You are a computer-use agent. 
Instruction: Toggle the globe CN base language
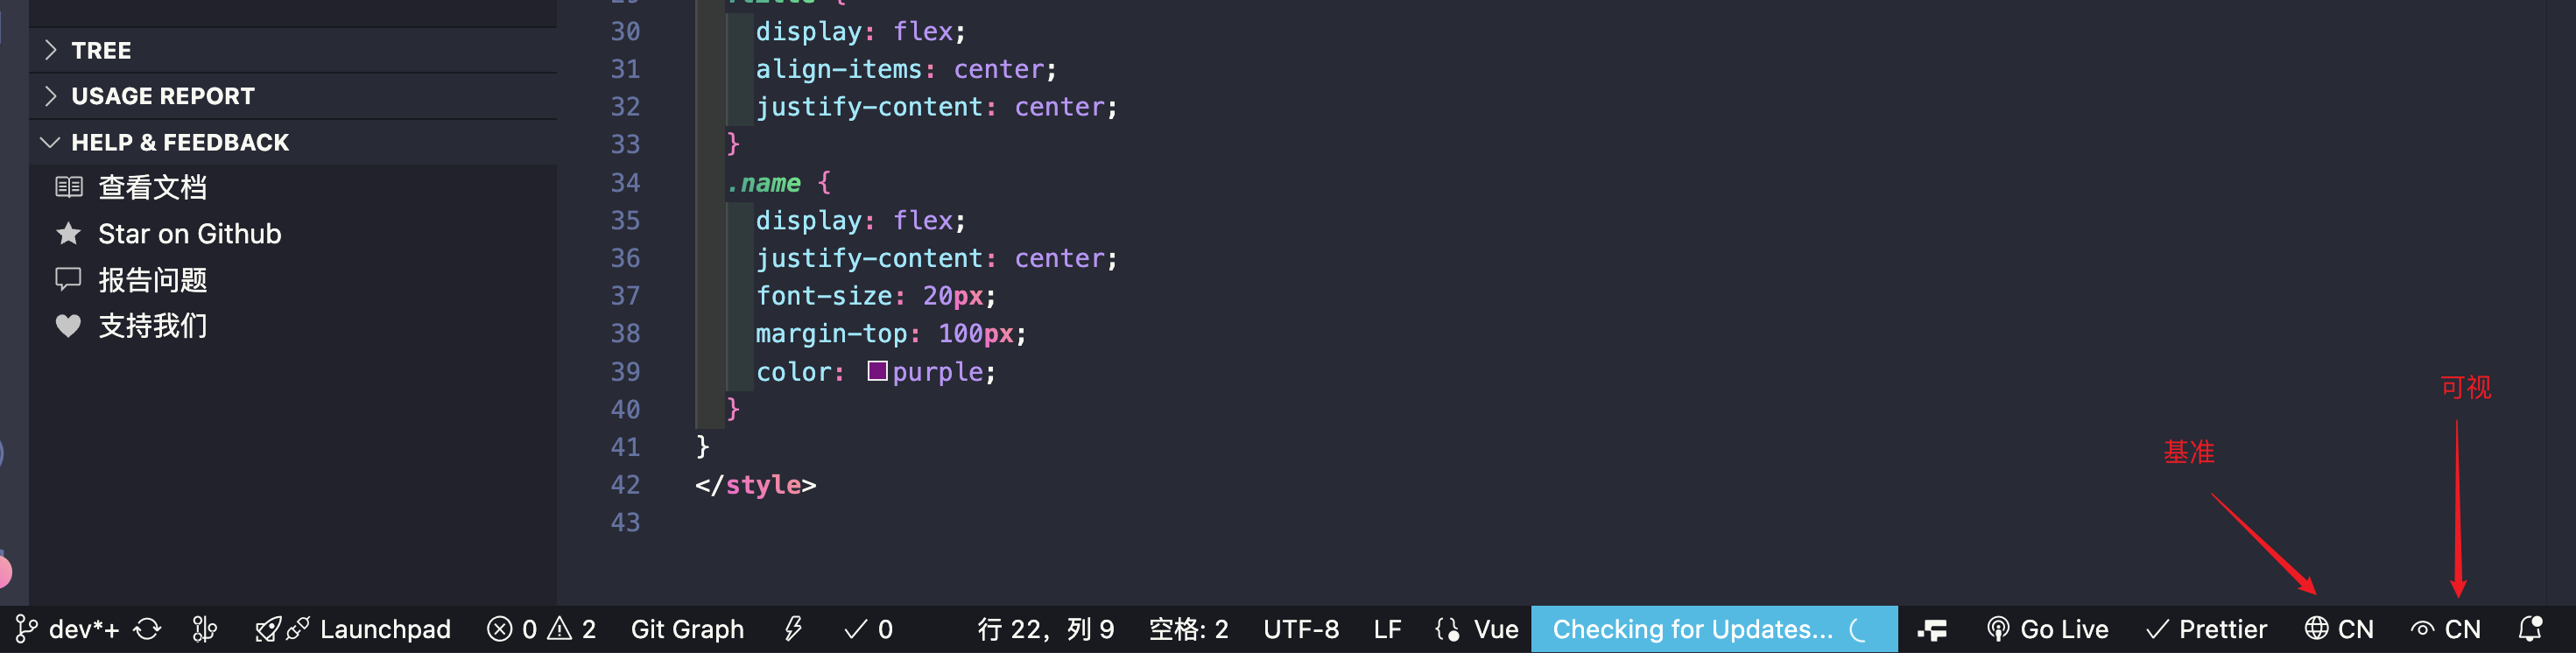point(2339,629)
